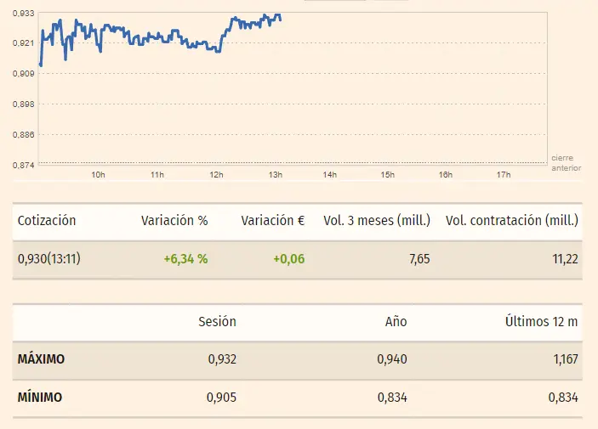Click the 17h time axis label

[503, 176]
